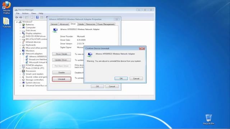The width and height of the screenshot is (230, 129).
Task: Switch to the General tab
Action: pos(54,24)
